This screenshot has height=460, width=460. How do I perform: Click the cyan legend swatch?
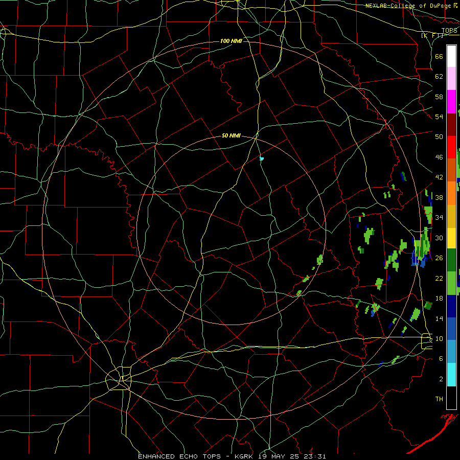(451, 375)
